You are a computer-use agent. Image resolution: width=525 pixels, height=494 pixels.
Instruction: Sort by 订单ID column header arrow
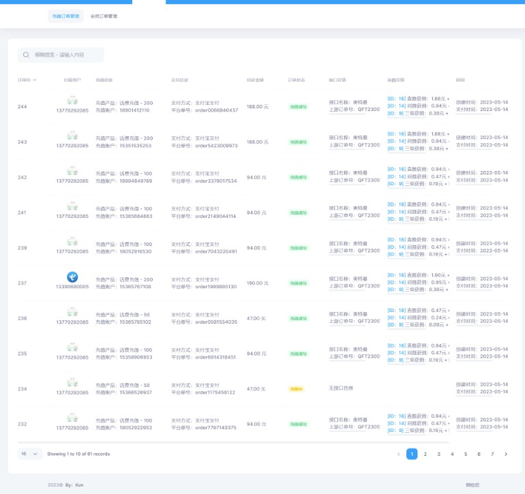(35, 80)
